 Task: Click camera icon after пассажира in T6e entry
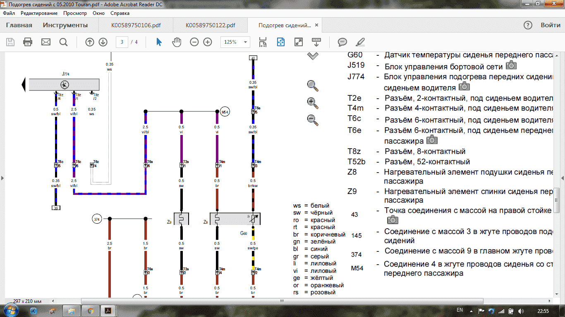pos(432,140)
